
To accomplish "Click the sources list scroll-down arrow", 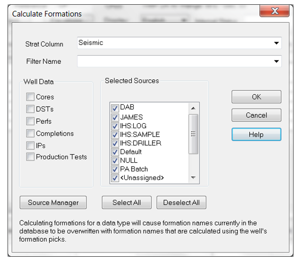I will click(x=193, y=177).
